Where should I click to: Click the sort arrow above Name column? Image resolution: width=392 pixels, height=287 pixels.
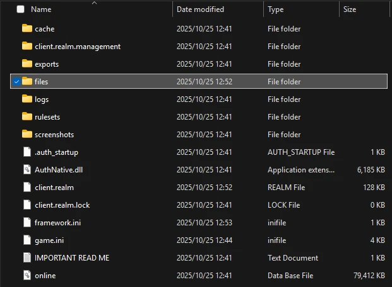click(x=95, y=3)
